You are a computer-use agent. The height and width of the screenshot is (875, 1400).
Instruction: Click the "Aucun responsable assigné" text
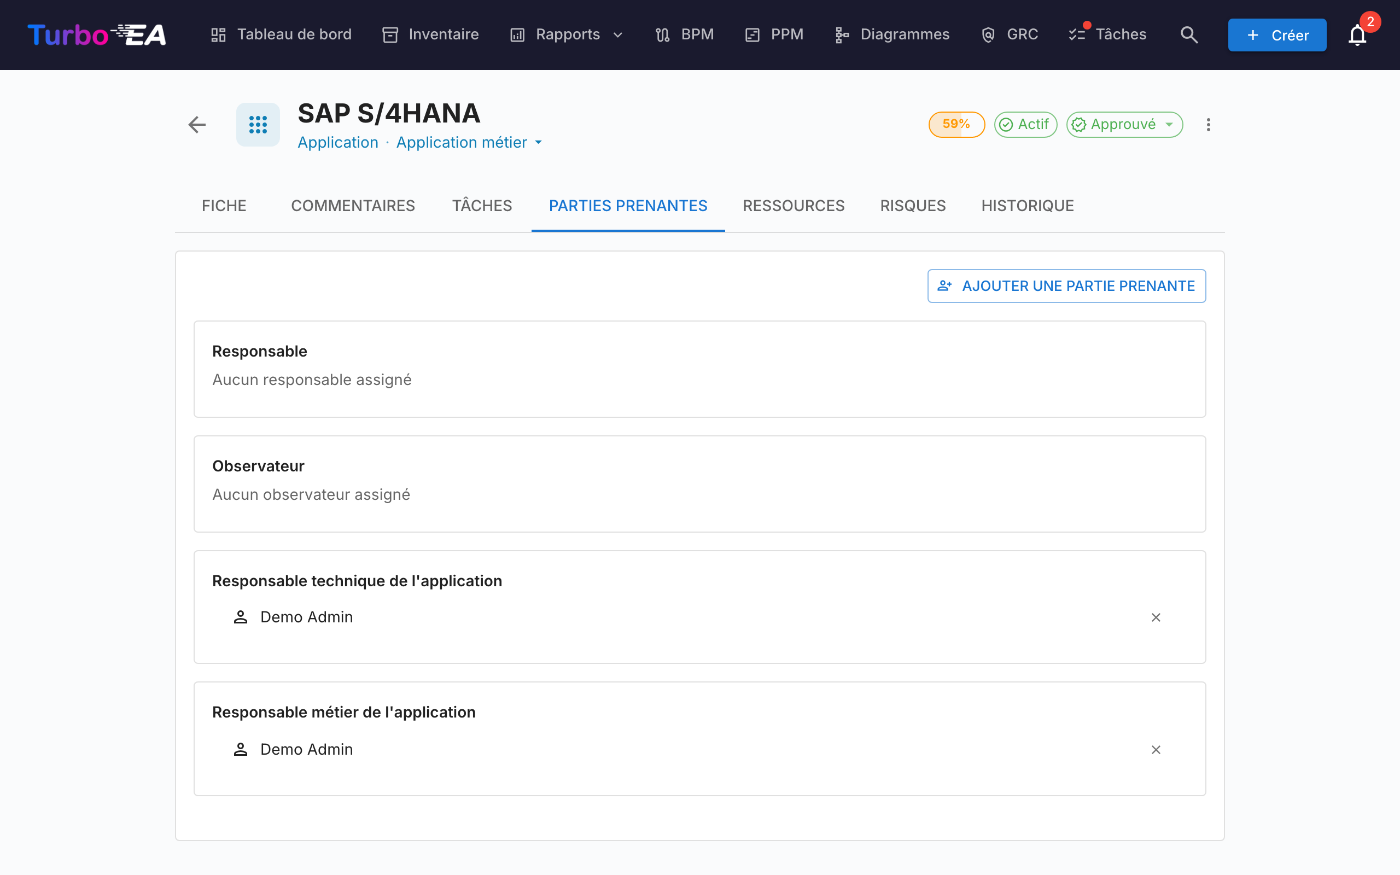(312, 380)
